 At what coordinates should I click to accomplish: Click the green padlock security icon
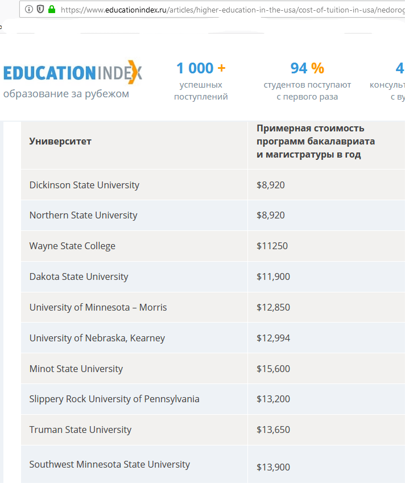click(x=52, y=9)
